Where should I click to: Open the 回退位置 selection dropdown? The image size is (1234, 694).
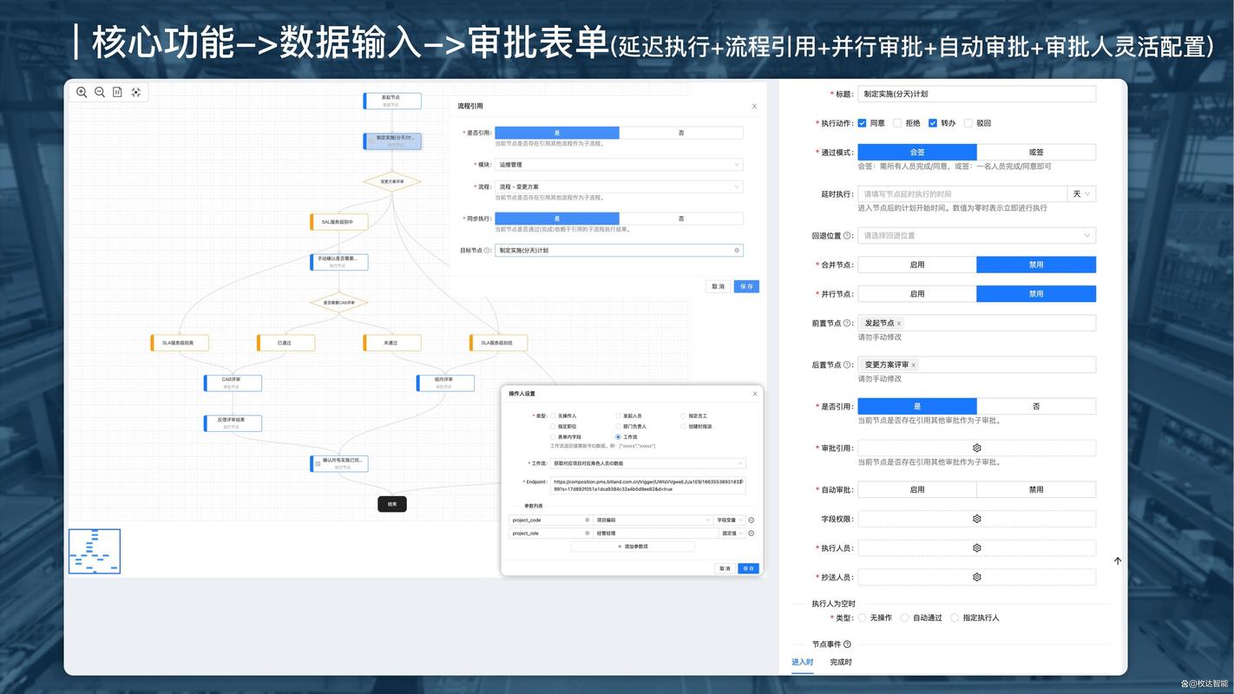click(976, 234)
